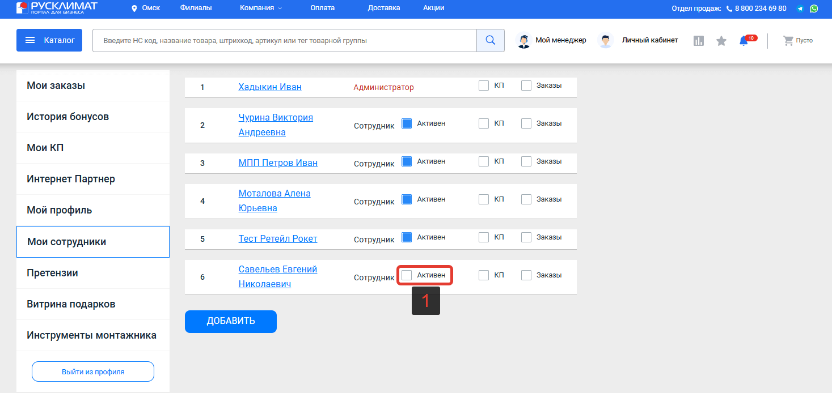Viewport: 832px width, 393px height.
Task: Open employee Хадыкин Иван link
Action: pos(270,87)
